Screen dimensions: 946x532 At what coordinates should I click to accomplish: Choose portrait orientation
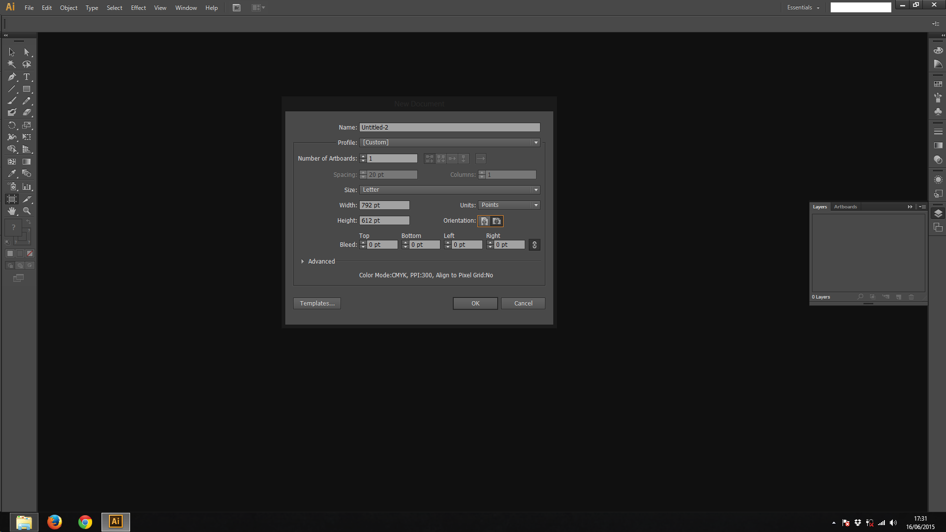point(484,221)
